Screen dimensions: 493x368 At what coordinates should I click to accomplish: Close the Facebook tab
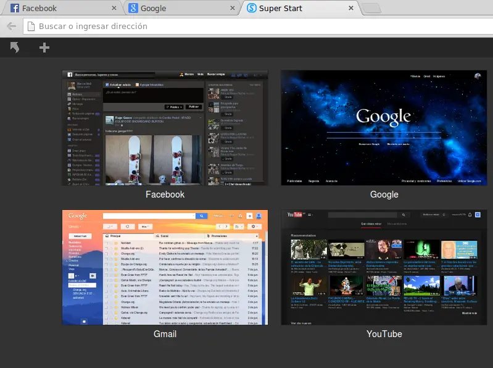point(114,8)
